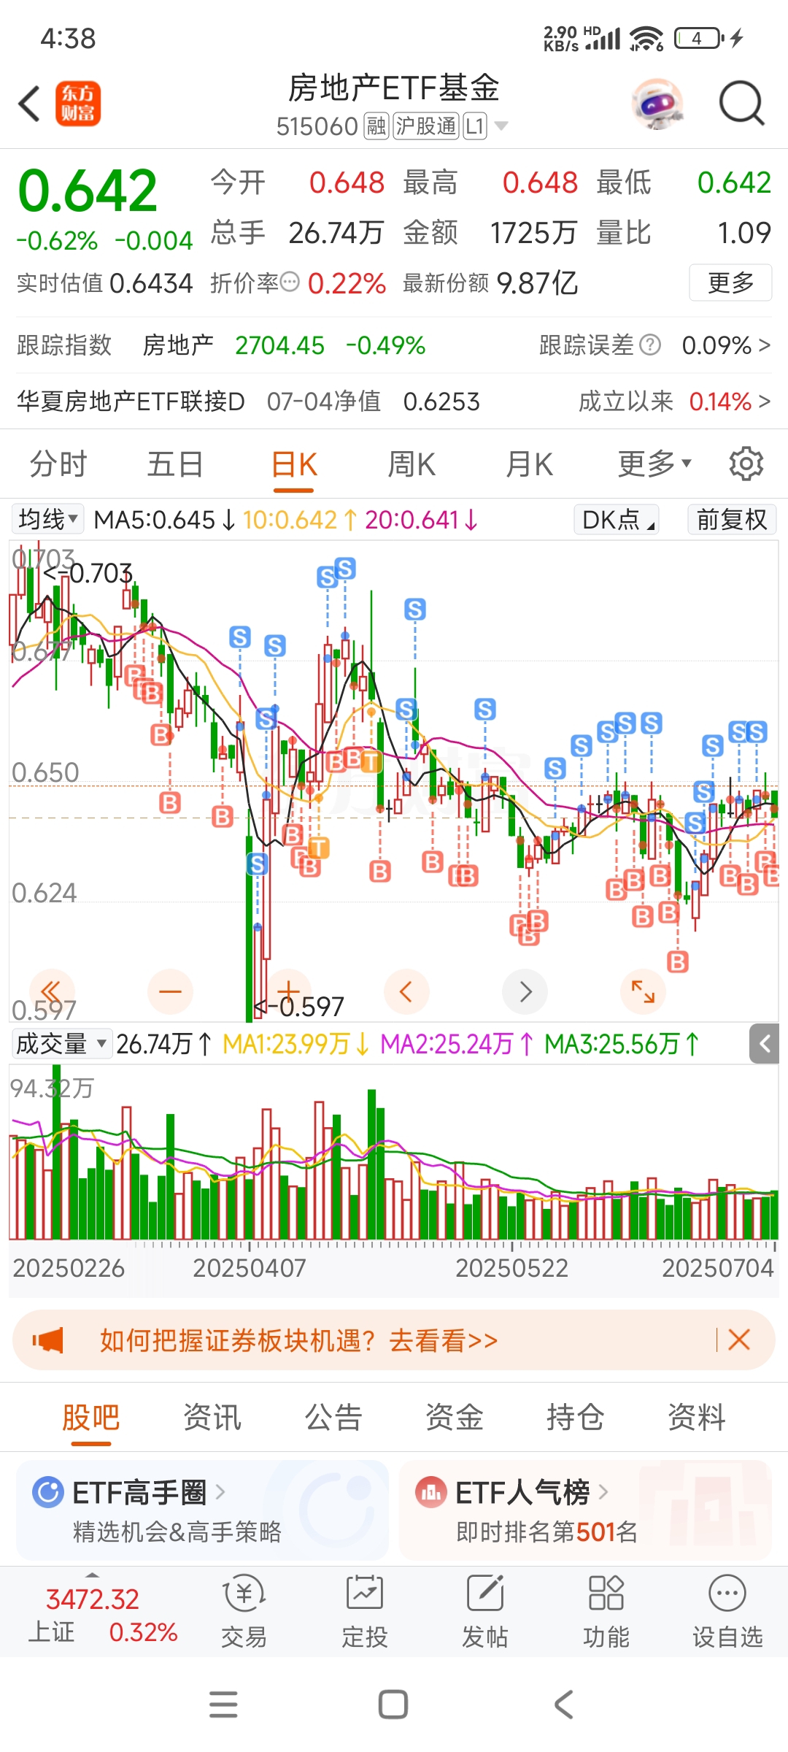Tap the 0.597 low marker on chart
This screenshot has width=788, height=1752.
299,1007
